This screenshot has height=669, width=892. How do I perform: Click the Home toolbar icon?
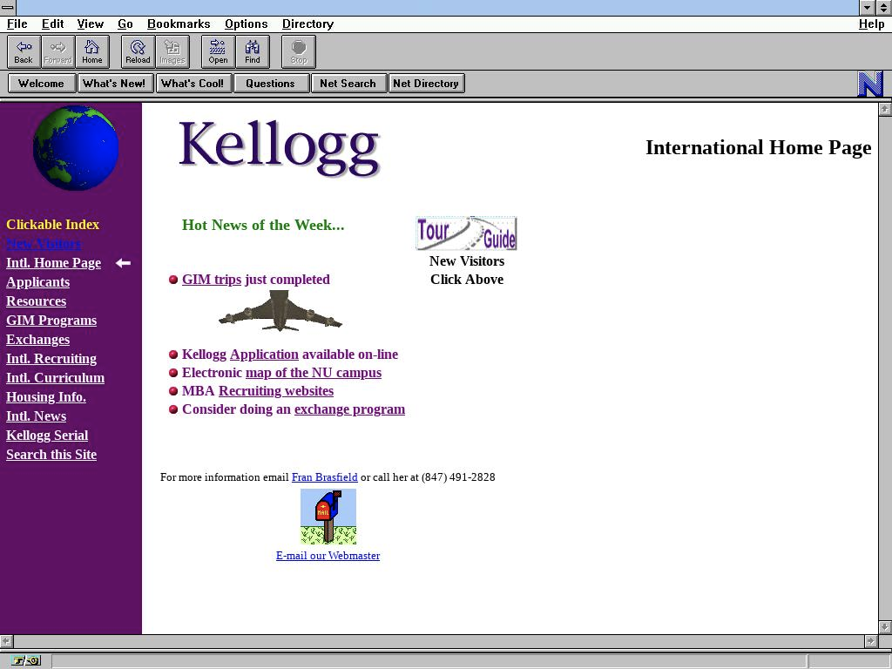tap(92, 51)
